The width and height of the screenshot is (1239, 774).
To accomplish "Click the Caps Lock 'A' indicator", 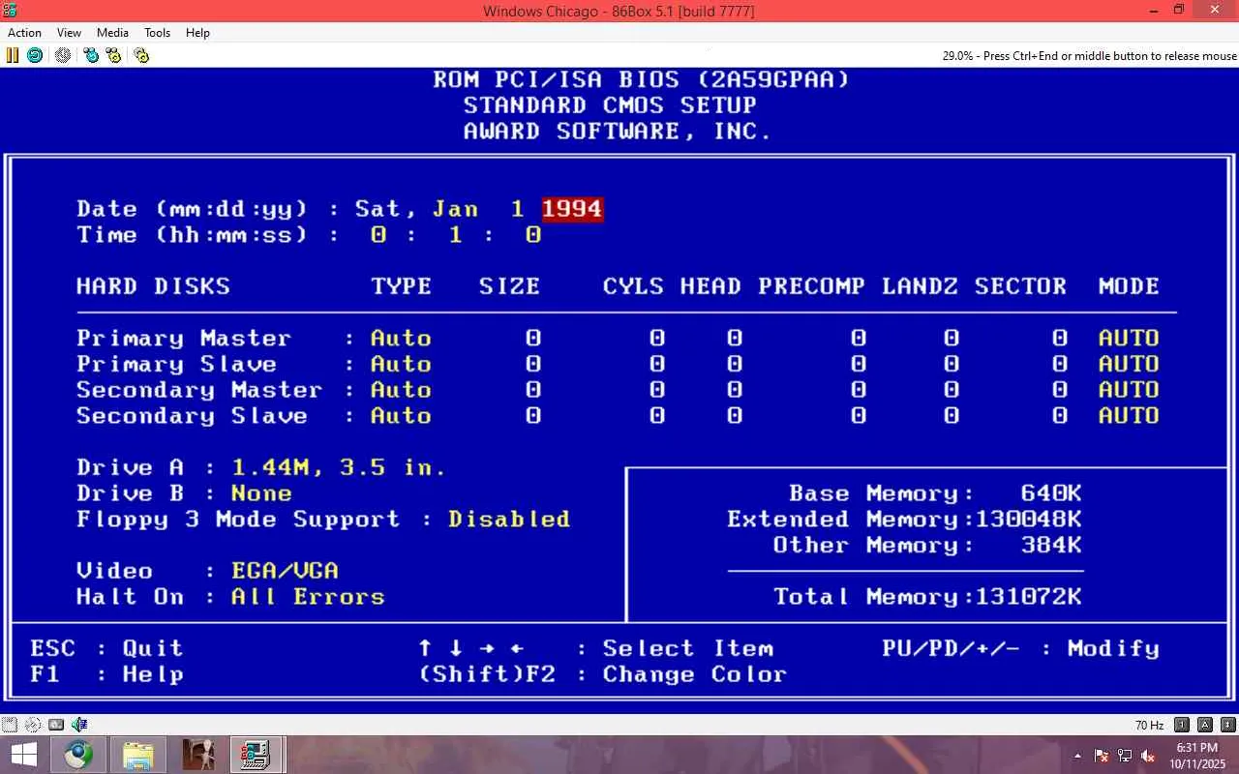I will pos(1205,725).
